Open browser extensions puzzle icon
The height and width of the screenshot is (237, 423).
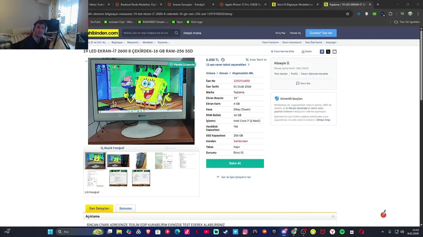point(391,14)
